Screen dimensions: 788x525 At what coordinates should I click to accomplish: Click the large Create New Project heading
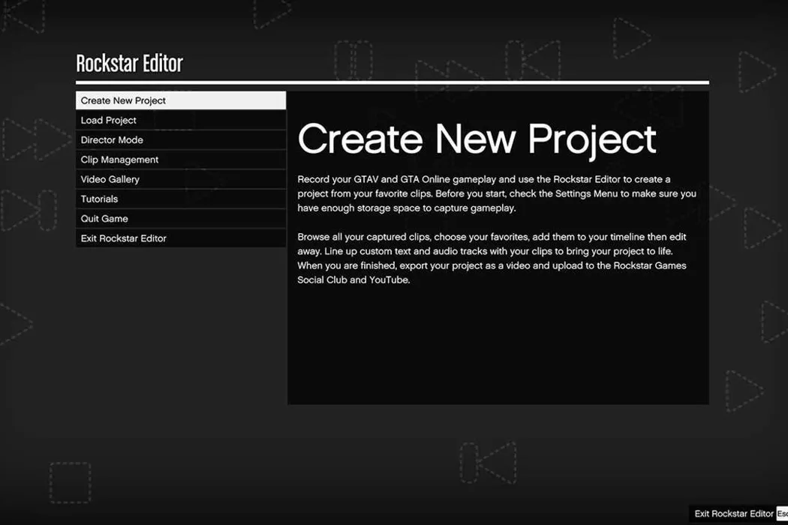pyautogui.click(x=477, y=139)
